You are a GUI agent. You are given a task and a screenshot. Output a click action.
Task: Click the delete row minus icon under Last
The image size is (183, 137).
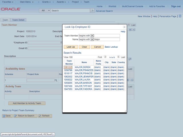pyautogui.click(x=134, y=29)
